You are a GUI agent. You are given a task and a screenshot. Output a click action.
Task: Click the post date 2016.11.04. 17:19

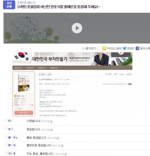63,84
